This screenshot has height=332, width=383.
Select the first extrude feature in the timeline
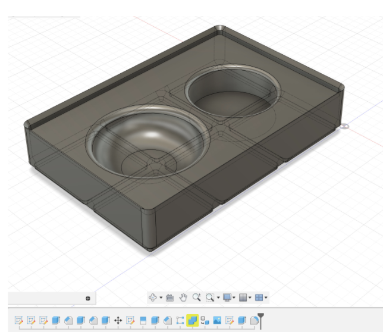pyautogui.click(x=56, y=320)
